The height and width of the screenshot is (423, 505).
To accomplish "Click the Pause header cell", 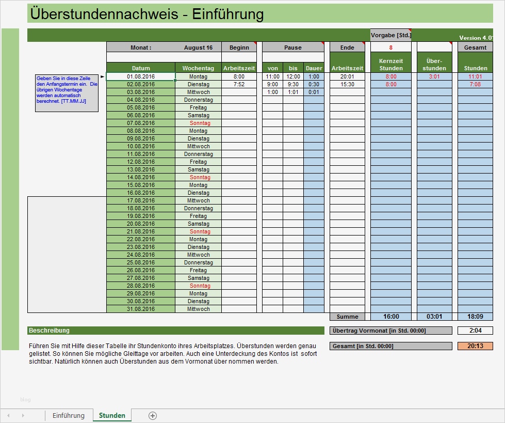I will pos(293,48).
